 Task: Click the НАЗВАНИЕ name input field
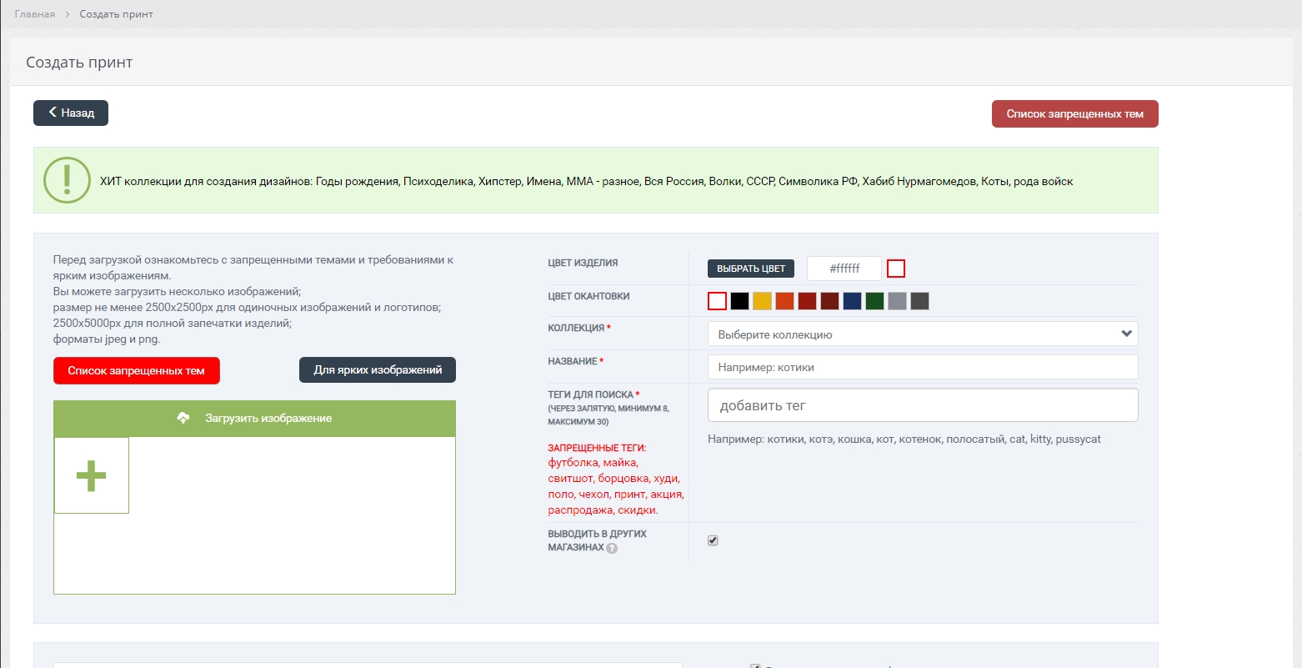click(x=923, y=367)
